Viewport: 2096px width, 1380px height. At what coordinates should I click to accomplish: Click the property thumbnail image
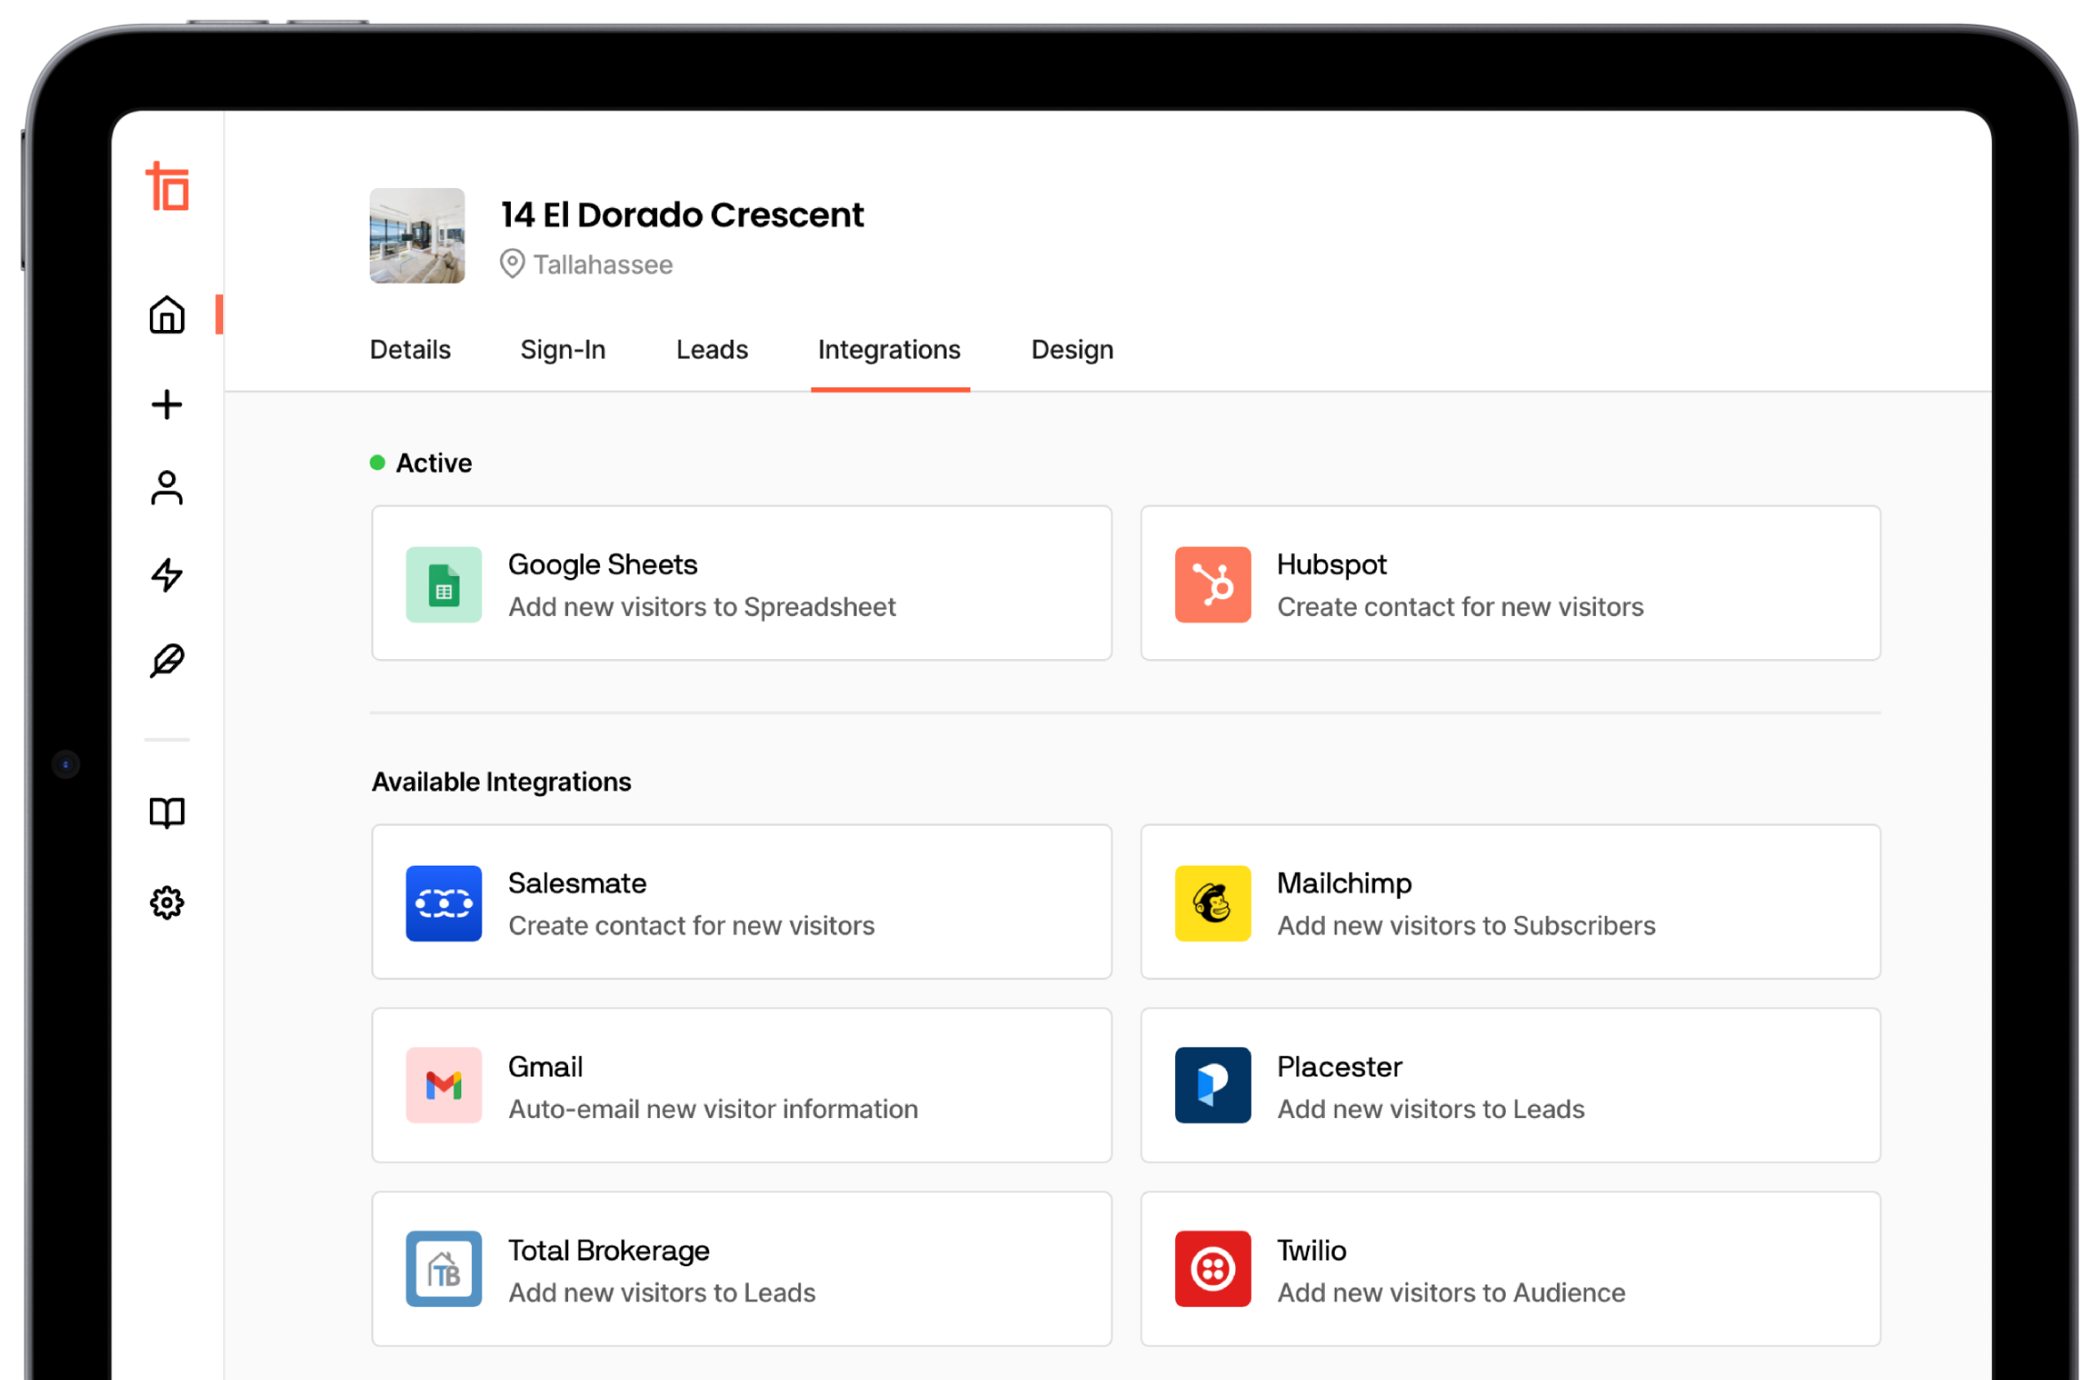tap(415, 234)
